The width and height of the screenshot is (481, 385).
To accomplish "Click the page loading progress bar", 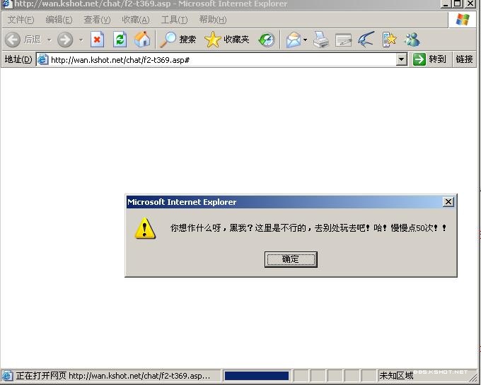I will pyautogui.click(x=257, y=376).
